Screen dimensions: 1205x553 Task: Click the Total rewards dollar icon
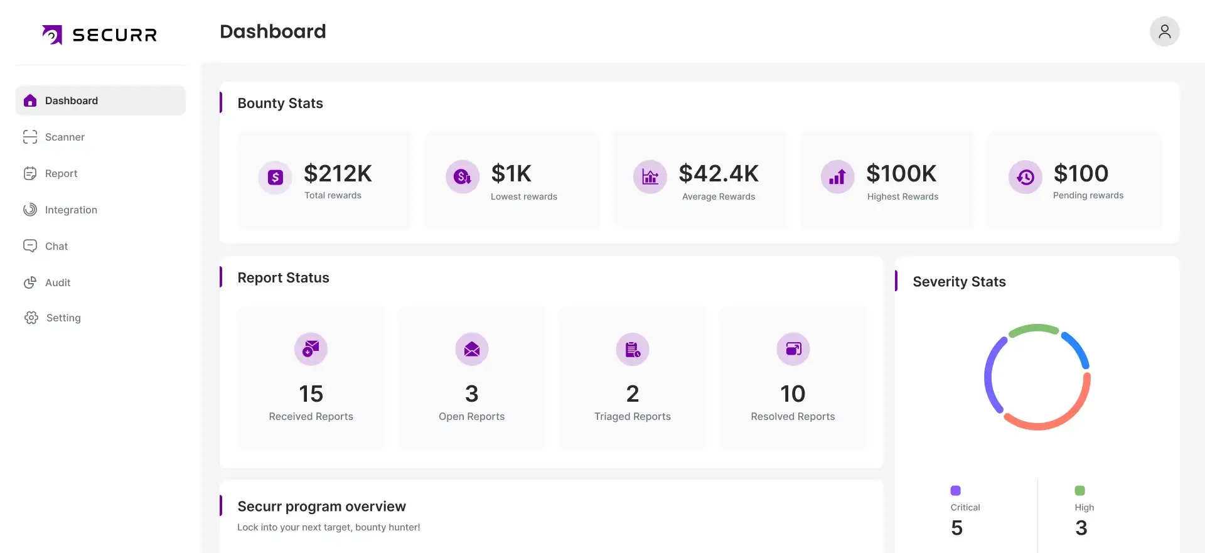(x=275, y=178)
